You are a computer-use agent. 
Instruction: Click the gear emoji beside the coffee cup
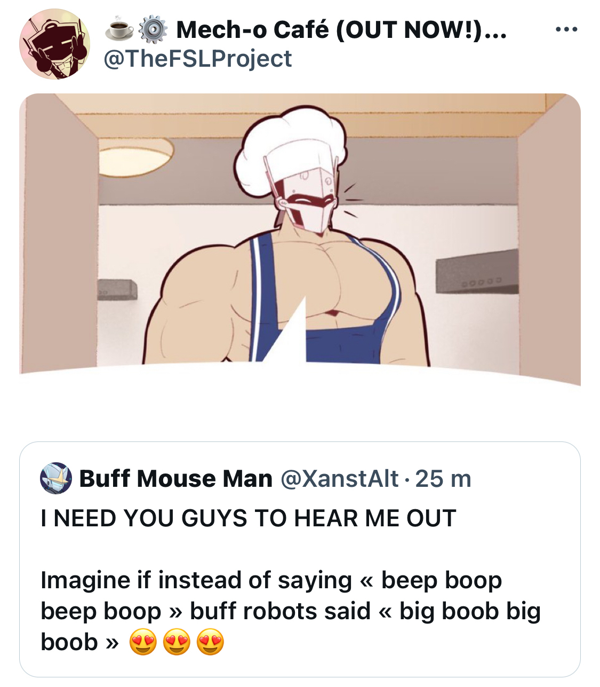point(153,29)
